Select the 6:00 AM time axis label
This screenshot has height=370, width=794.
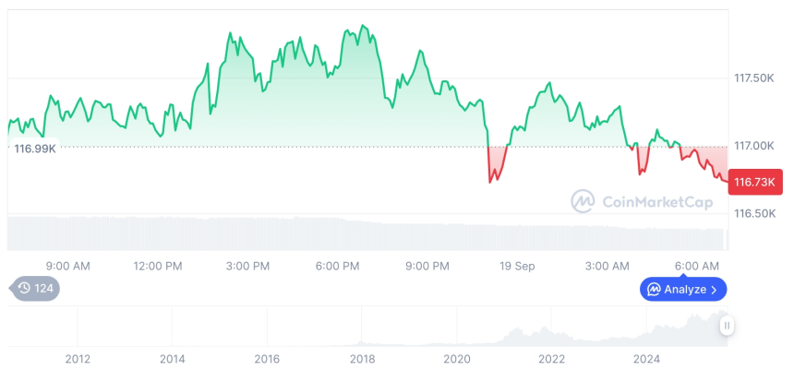(697, 266)
